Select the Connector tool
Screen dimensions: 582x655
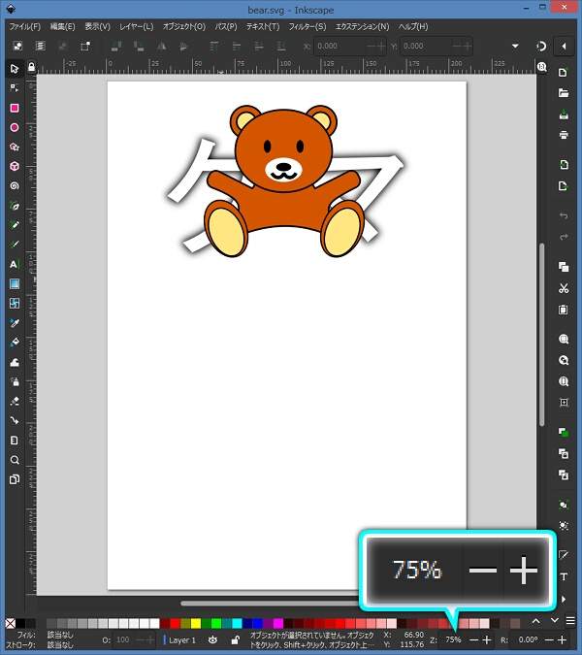tap(15, 420)
